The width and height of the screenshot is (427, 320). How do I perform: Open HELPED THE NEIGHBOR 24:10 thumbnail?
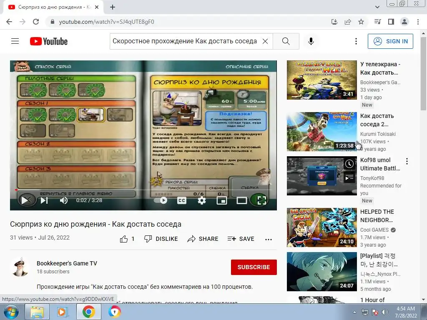click(322, 227)
